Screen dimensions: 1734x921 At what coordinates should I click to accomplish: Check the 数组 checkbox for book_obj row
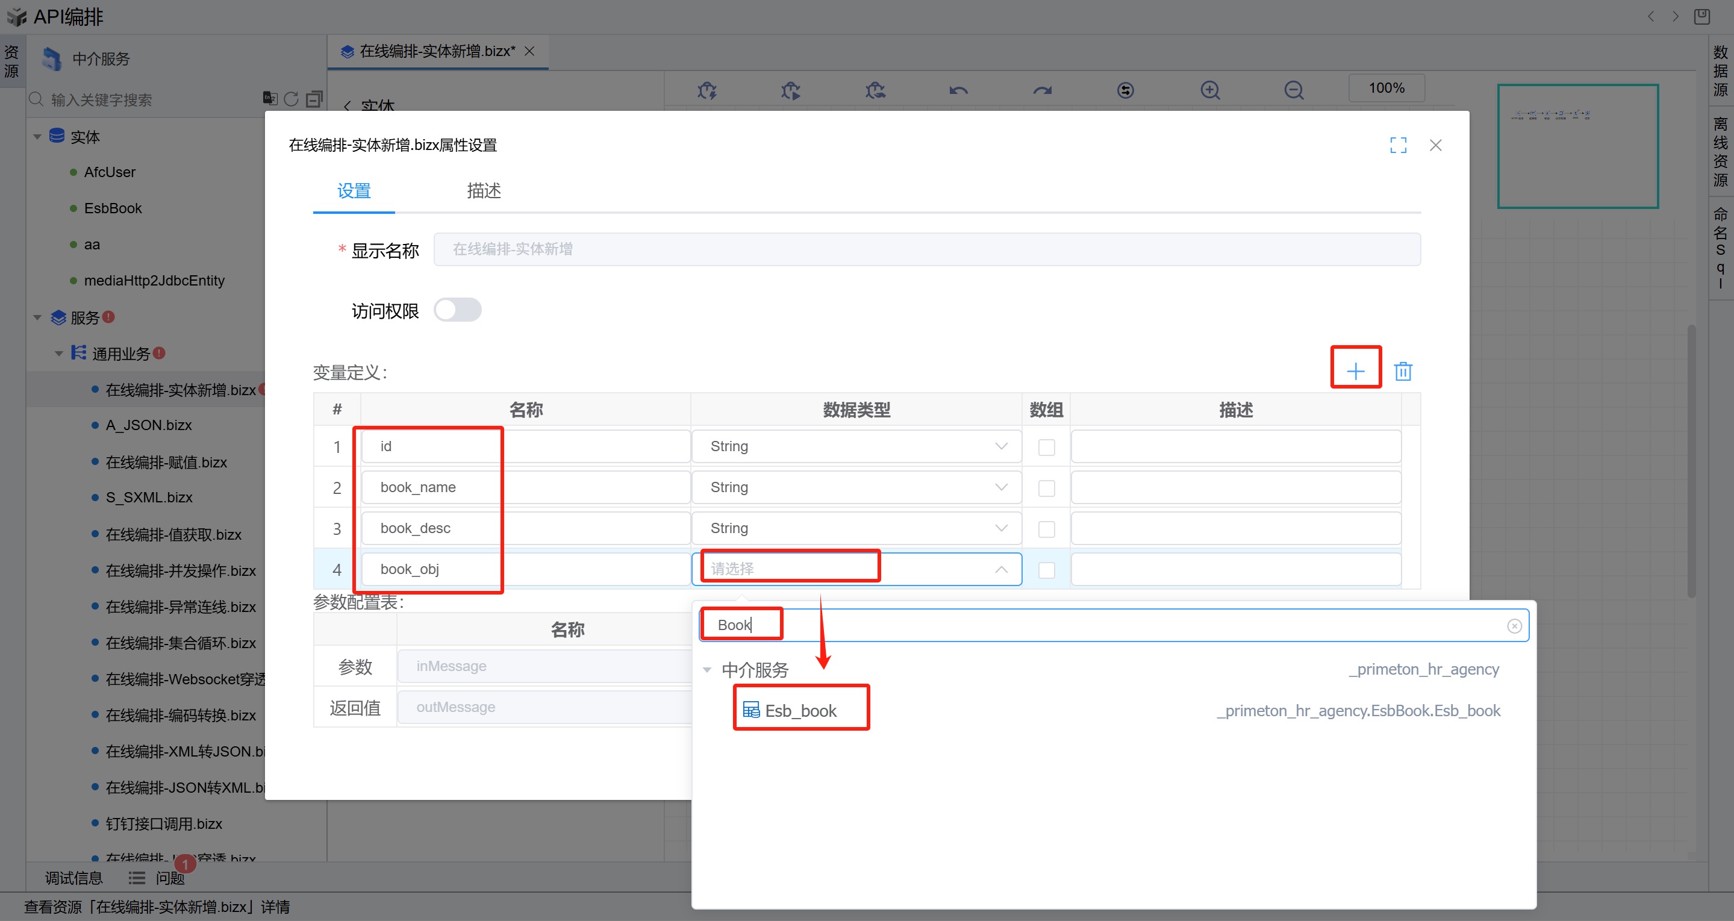1046,570
